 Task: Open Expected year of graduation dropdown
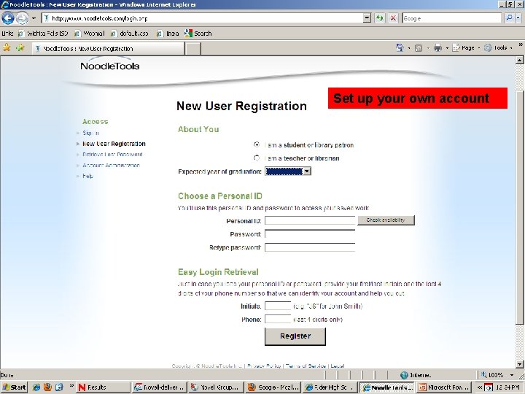click(288, 171)
